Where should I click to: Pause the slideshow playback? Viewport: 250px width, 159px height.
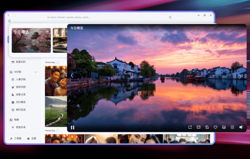click(x=72, y=127)
